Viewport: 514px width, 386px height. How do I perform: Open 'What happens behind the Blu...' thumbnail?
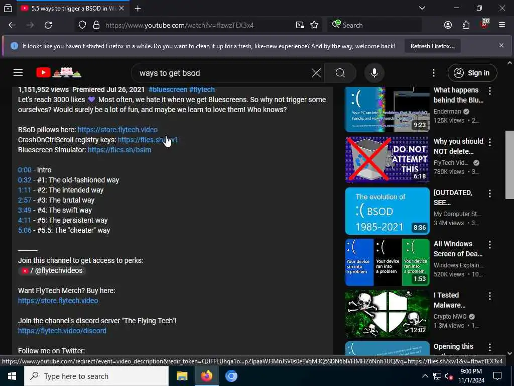387,109
